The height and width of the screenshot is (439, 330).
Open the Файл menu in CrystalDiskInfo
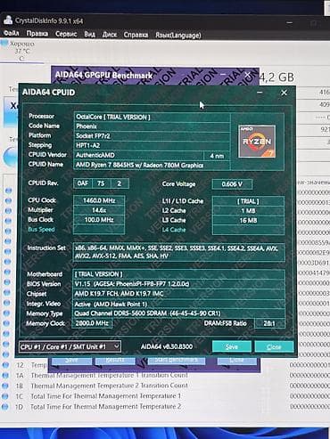coord(12,33)
